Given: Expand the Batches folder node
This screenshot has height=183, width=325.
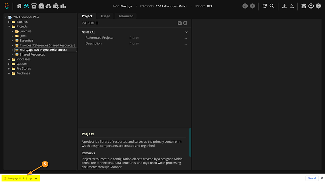Looking at the screenshot, I should coord(9,22).
